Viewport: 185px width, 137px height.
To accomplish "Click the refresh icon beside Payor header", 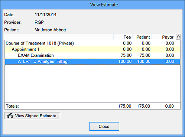I will (178, 37).
